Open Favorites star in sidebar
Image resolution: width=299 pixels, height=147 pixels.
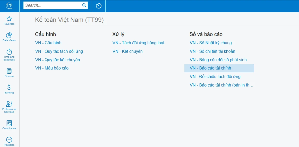click(9, 20)
